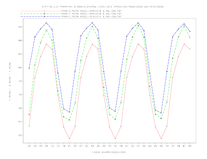Click x-axis tick label 03

click(x=35, y=146)
